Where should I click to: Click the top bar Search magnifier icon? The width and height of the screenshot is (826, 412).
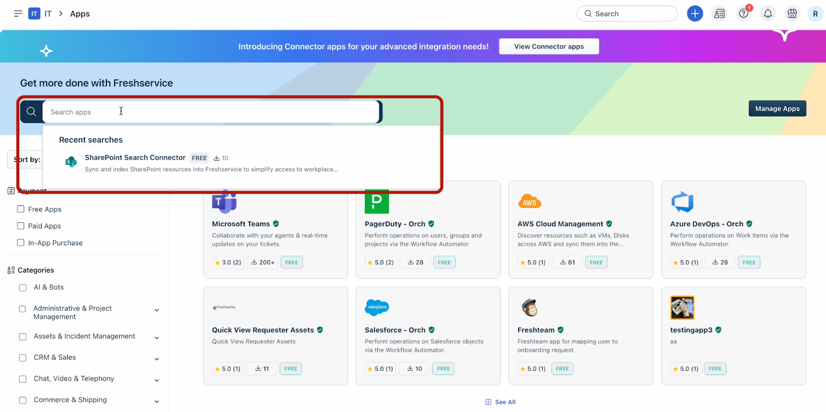click(588, 13)
